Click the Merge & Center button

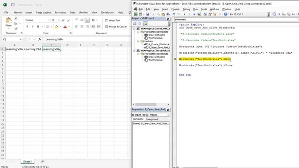point(116,27)
